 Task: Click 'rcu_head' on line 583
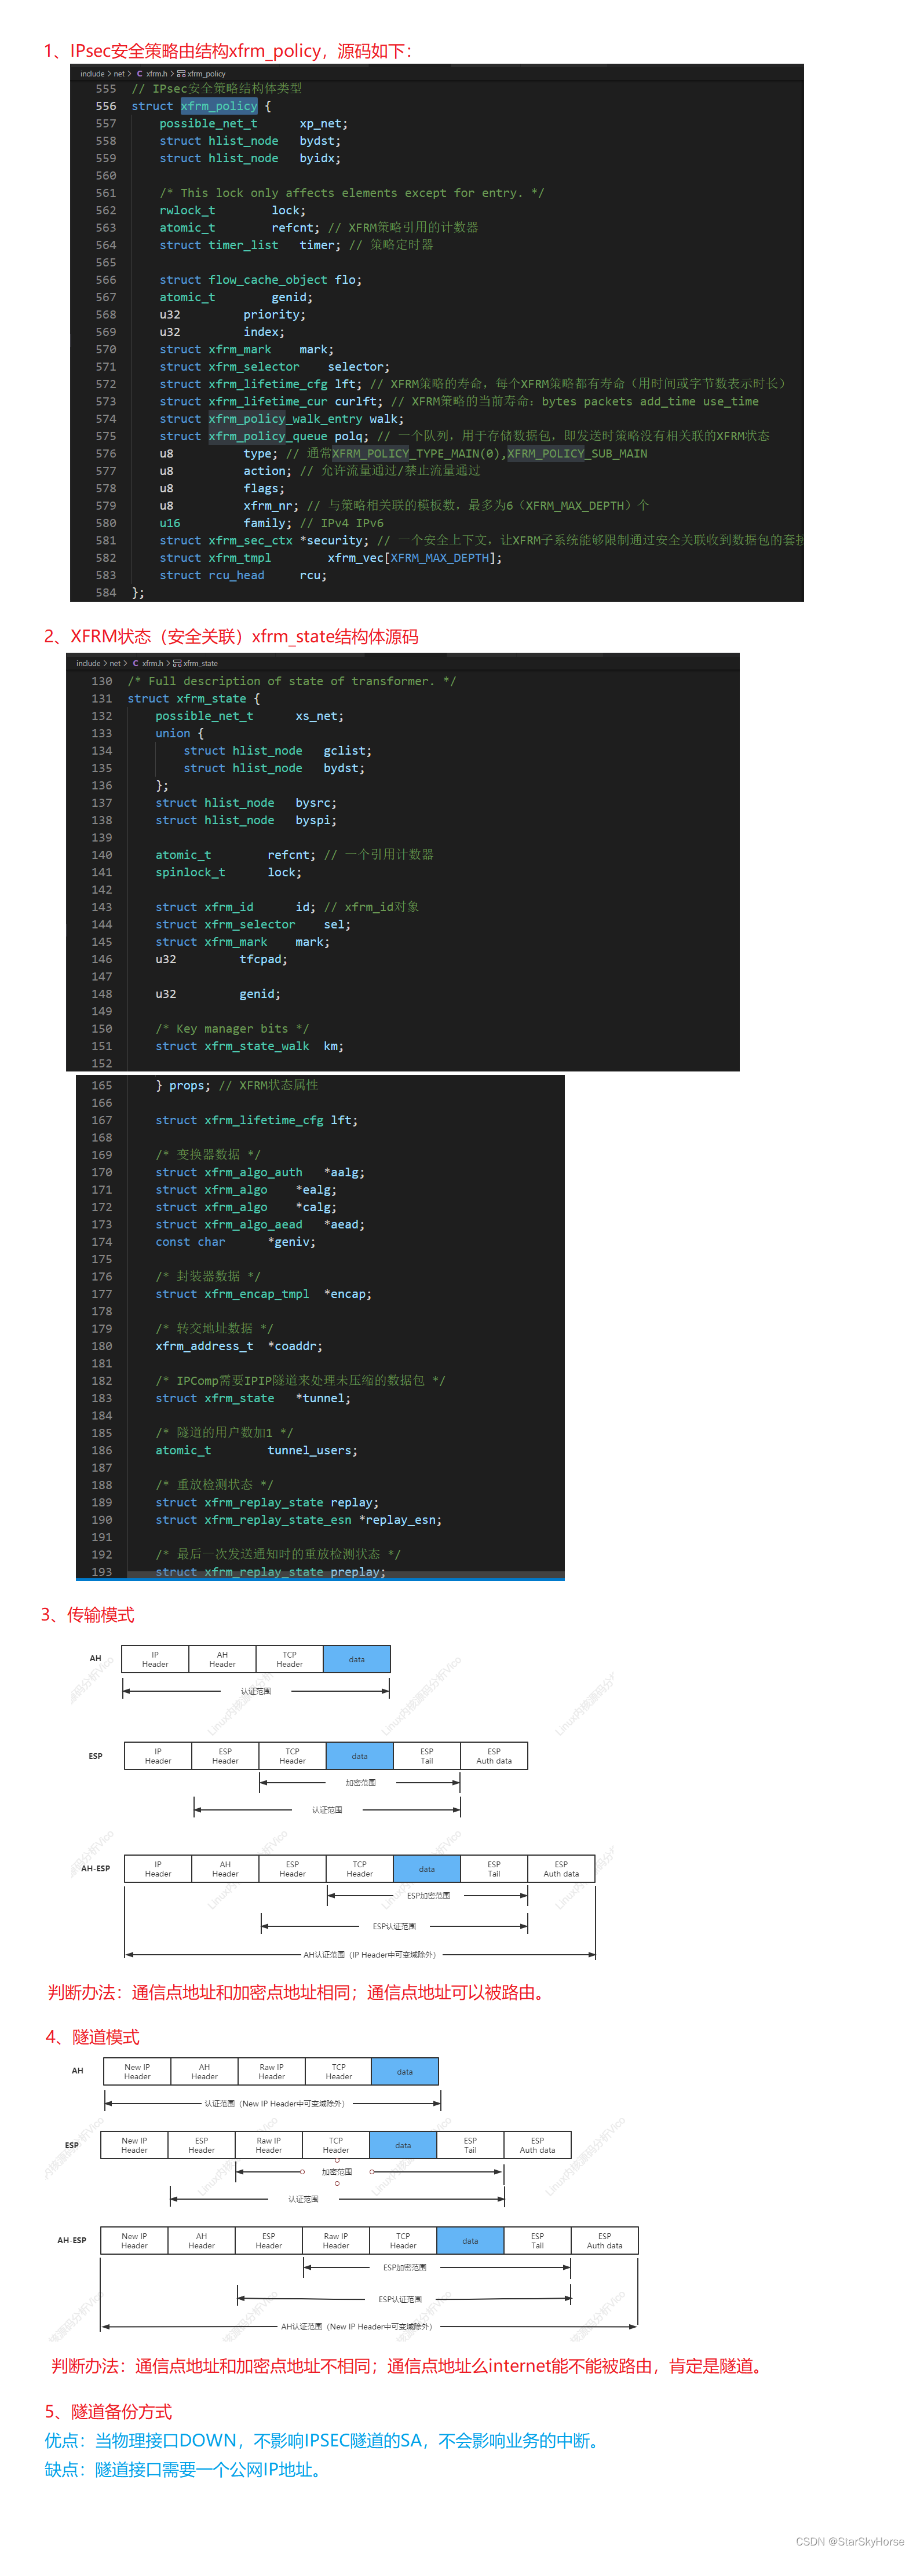(236, 576)
